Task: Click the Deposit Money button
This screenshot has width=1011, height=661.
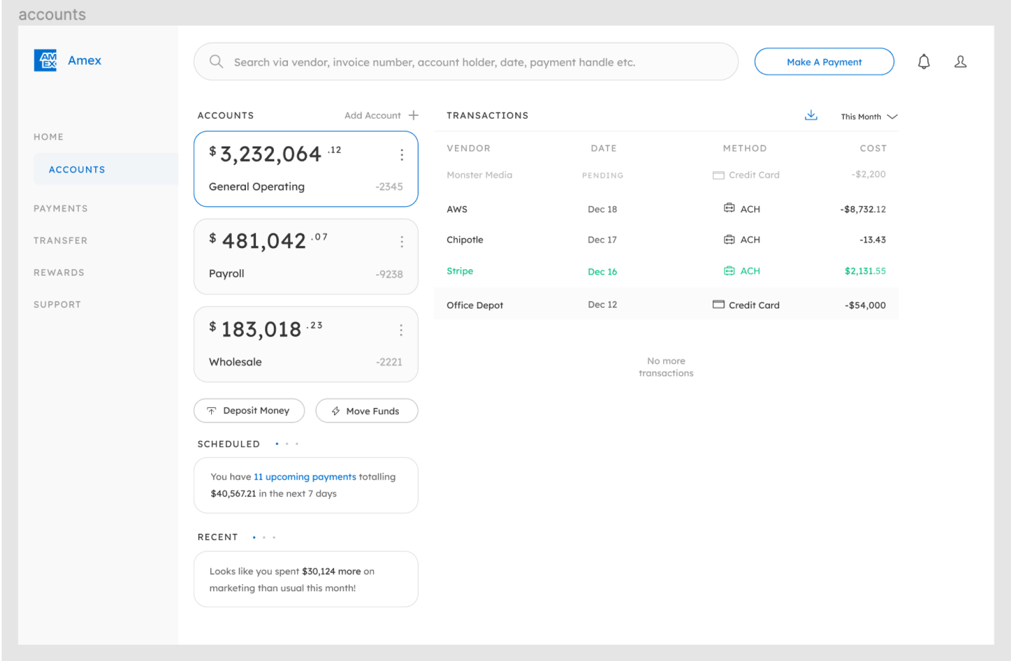Action: (249, 411)
